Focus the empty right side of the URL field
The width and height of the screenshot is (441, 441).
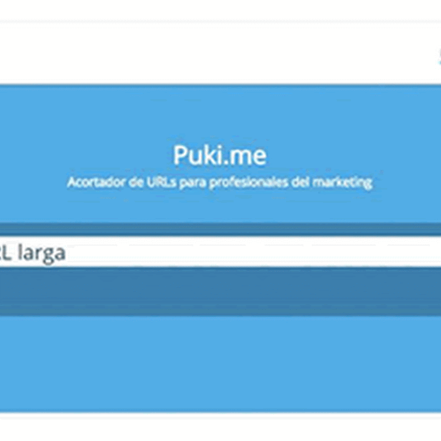tap(331, 252)
